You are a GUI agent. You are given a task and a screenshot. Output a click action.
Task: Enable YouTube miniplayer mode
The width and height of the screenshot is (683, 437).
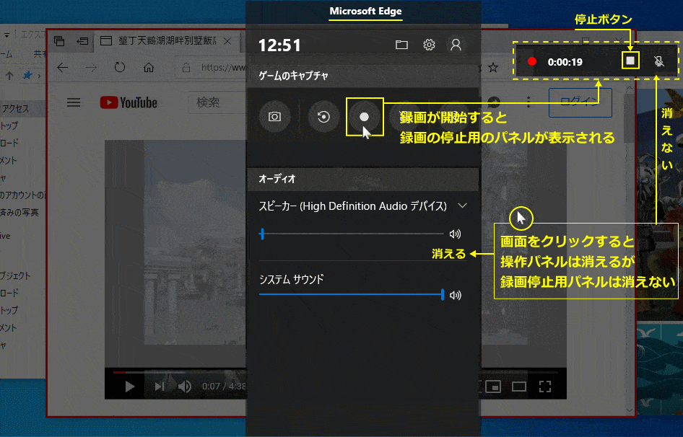pyautogui.click(x=492, y=387)
